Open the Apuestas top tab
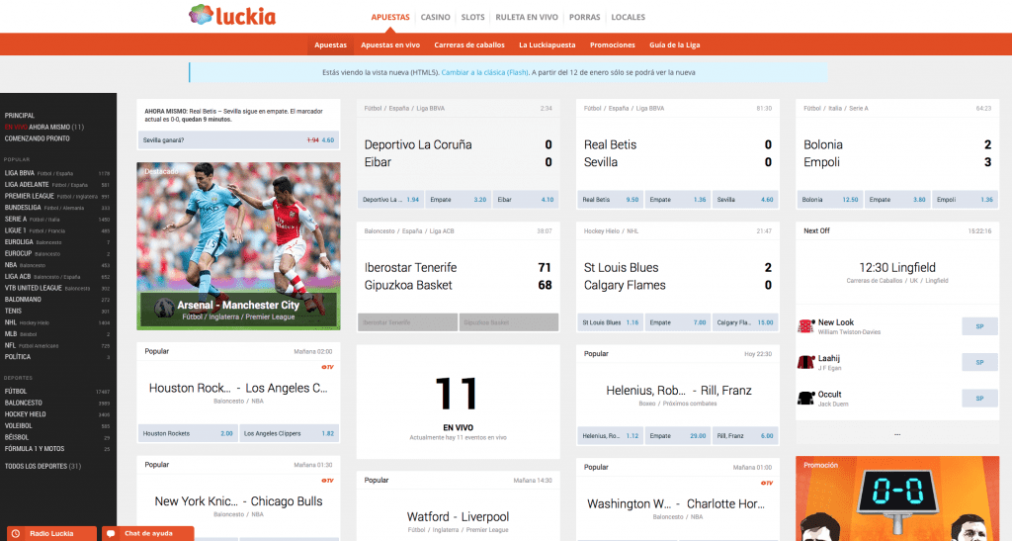 389,17
